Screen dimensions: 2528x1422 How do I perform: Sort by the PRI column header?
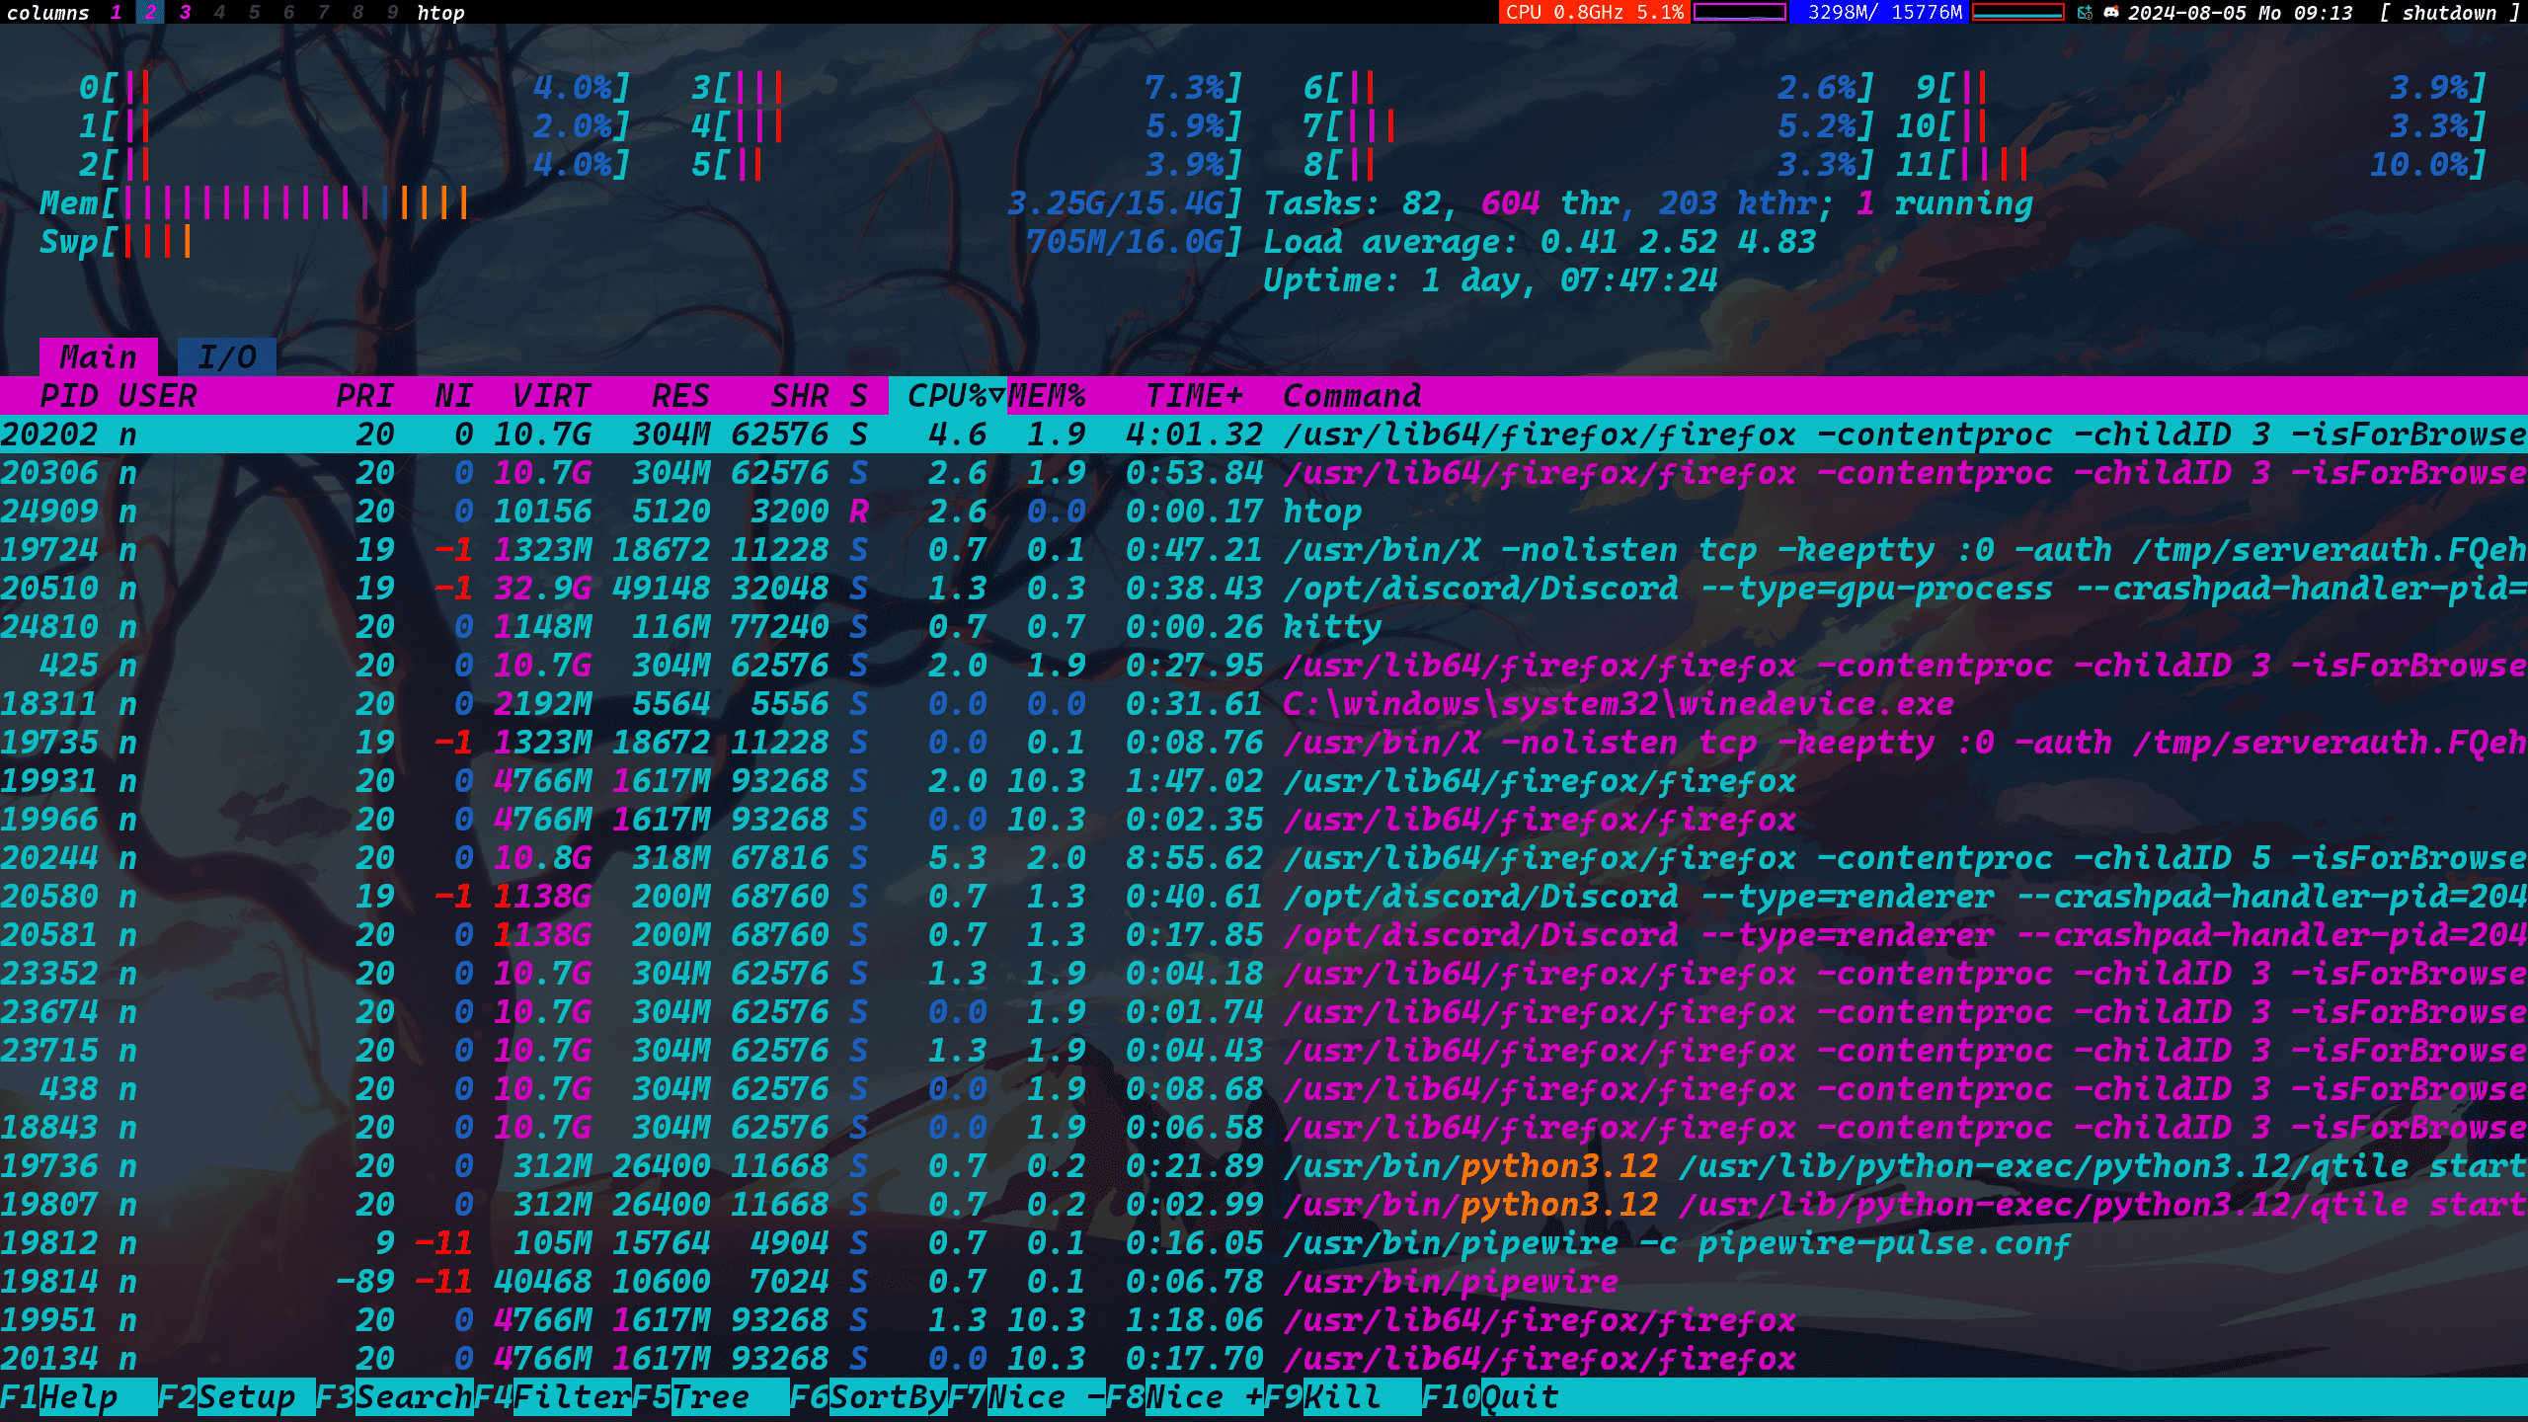point(365,396)
